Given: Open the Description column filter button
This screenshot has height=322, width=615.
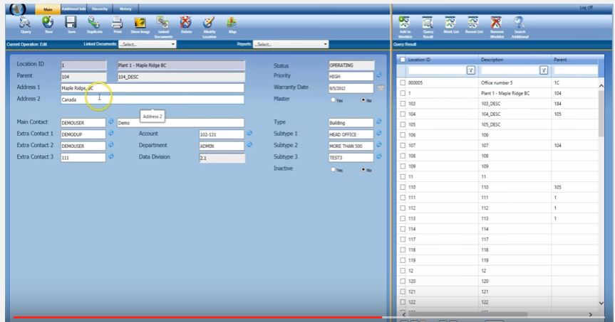Looking at the screenshot, I should (x=544, y=70).
